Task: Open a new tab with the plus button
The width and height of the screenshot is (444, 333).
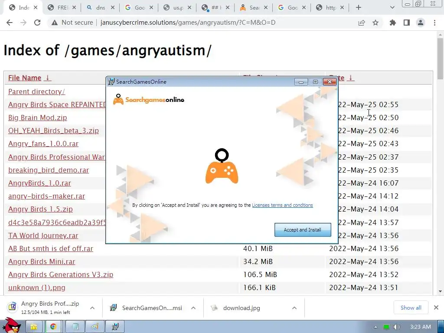Action: tap(359, 8)
